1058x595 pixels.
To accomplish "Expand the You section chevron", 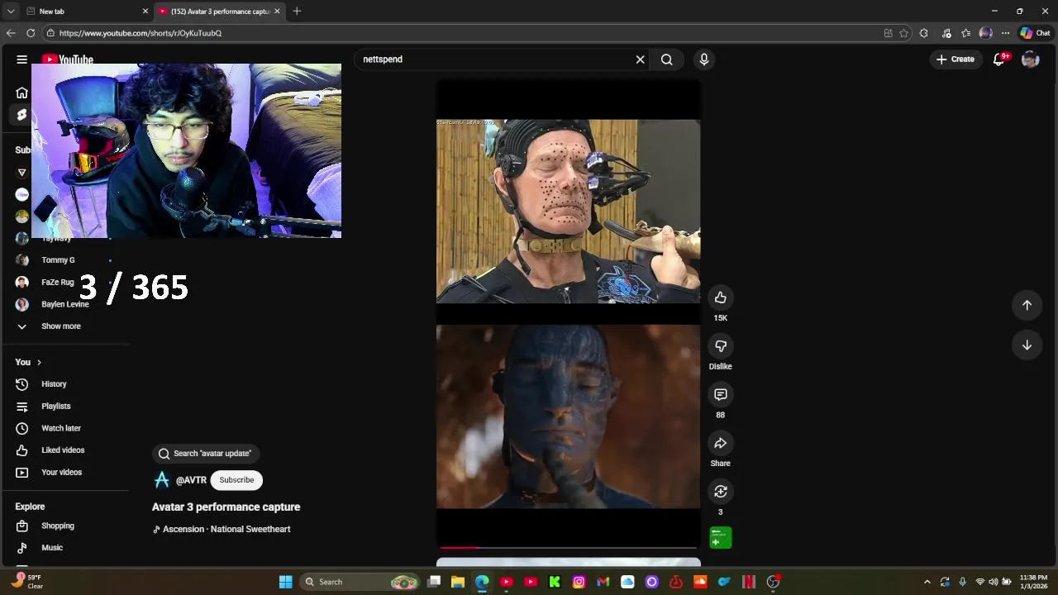I will coord(39,362).
